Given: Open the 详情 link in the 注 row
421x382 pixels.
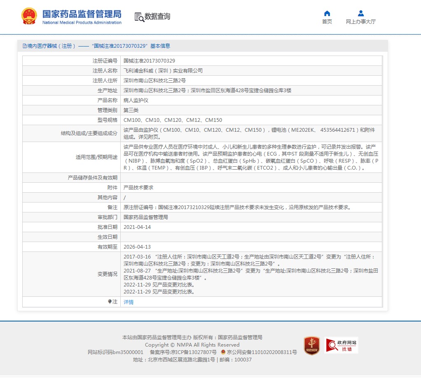Looking at the screenshot, I should 129,302.
